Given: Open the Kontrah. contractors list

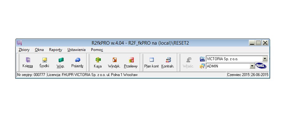Looking at the screenshot, I should coord(168,62).
